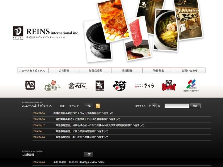This screenshot has height=167, width=223.
Task: Open the 温野菜 brand logo
Action: [52, 86]
